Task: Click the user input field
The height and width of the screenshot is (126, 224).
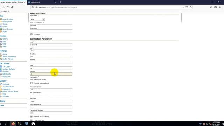Action: click(x=51, y=68)
